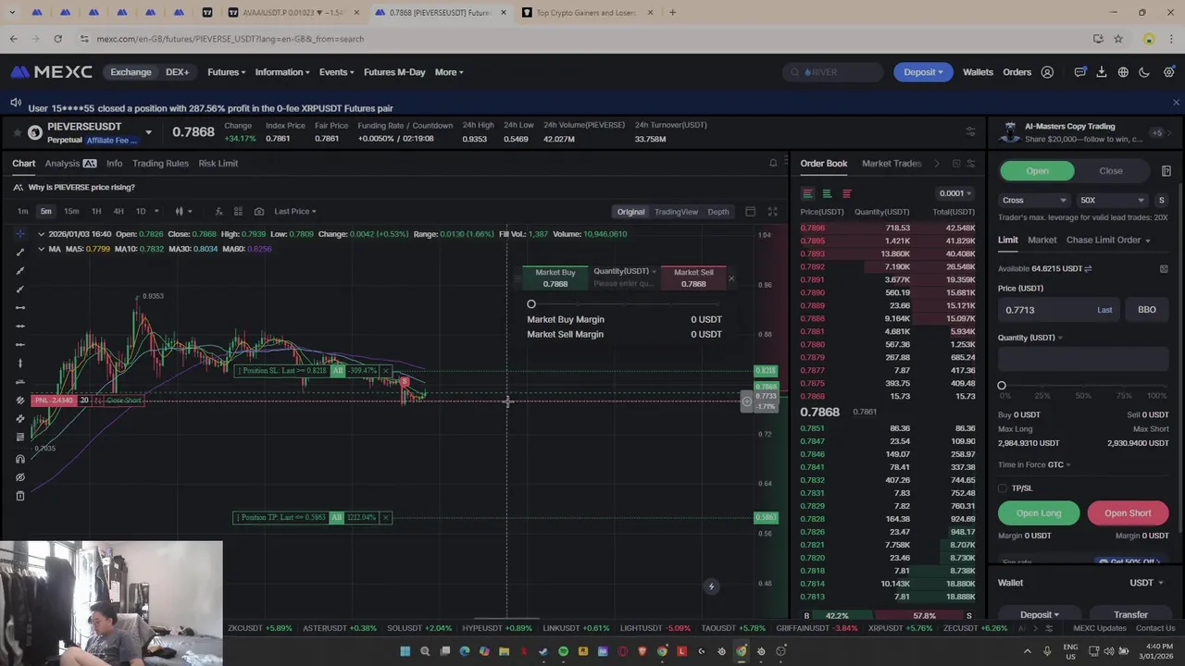
Task: Open the Information menu
Action: click(x=282, y=72)
